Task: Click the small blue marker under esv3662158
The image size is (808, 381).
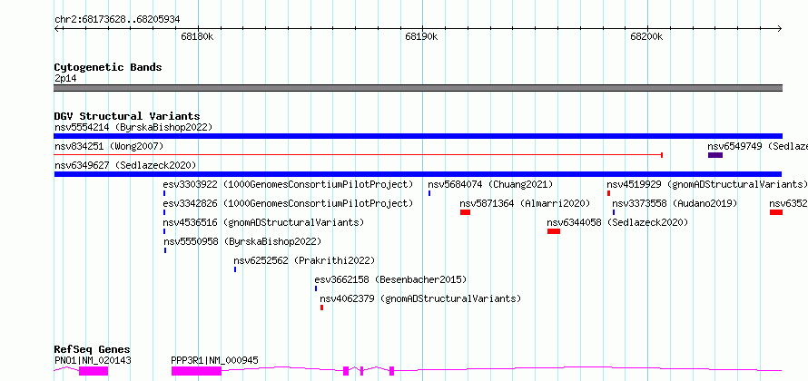Action: (x=316, y=288)
